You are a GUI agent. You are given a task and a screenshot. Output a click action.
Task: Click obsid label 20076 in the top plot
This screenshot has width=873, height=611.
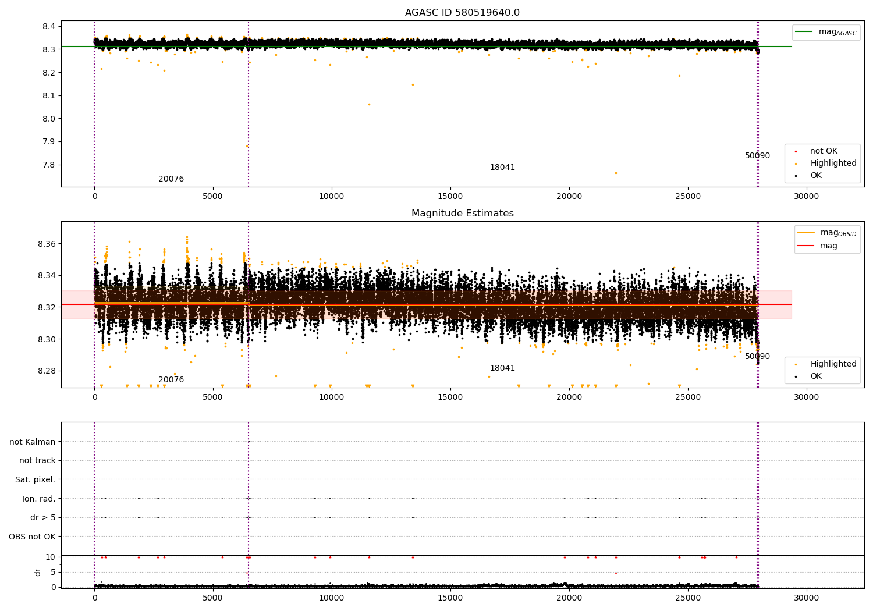pos(171,179)
